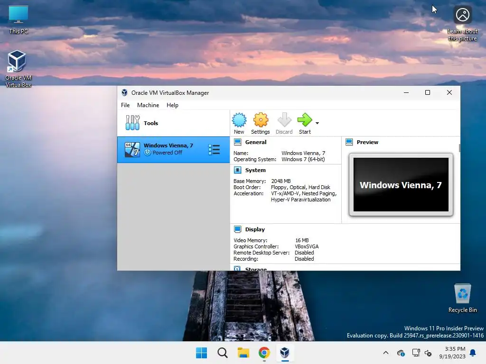Select the Windows Vienna, 7 machine
486x364 pixels.
pos(173,149)
